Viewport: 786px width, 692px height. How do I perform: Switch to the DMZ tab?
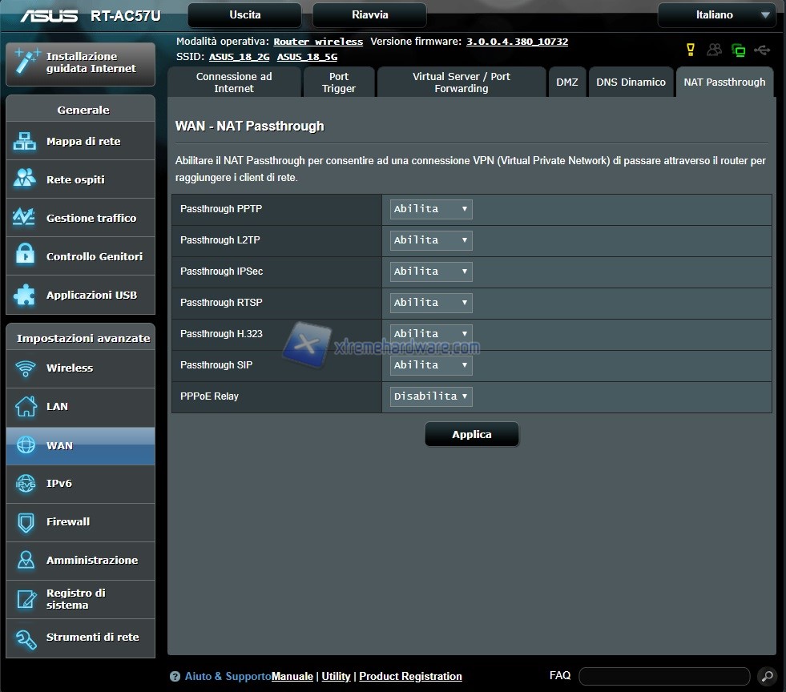tap(566, 82)
